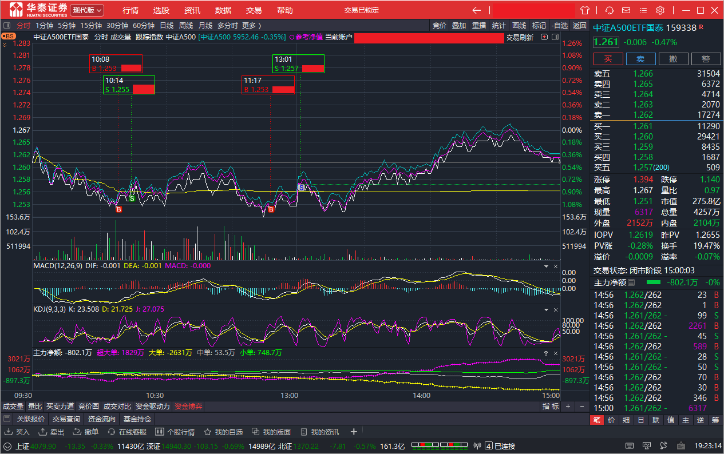The image size is (724, 454).
Task: Click the skin theme shirt icon
Action: 584,10
